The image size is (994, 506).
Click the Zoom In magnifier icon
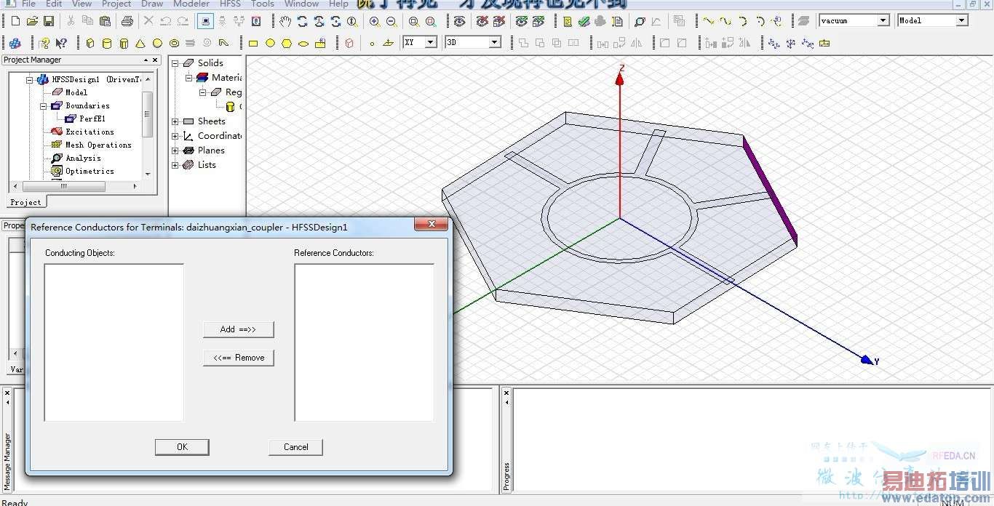(x=375, y=21)
